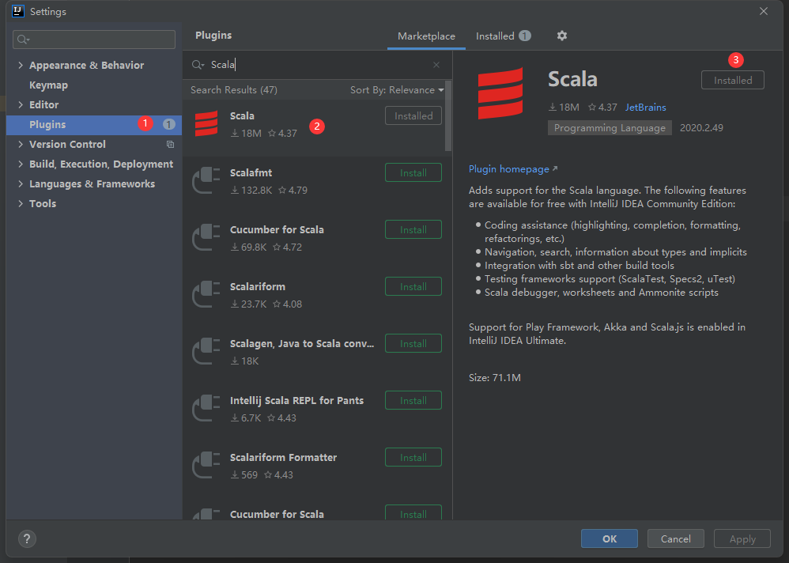The height and width of the screenshot is (563, 789).
Task: Expand Appearance & Behavior section
Action: (x=21, y=65)
